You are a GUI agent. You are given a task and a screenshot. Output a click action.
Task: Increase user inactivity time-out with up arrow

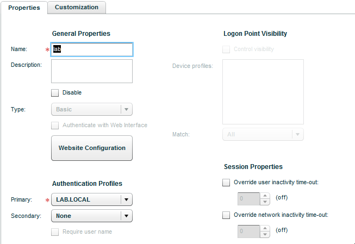pyautogui.click(x=265, y=196)
